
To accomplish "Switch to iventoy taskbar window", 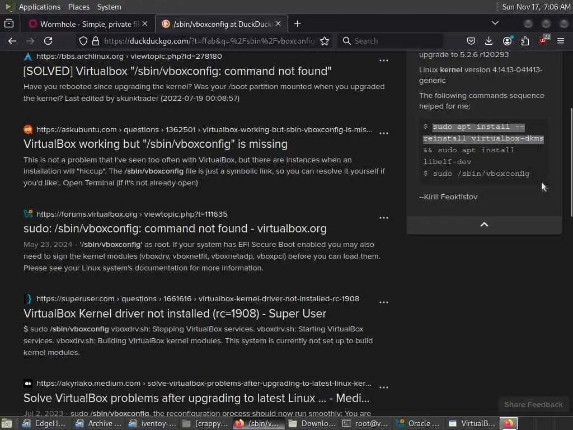I will tap(152, 423).
